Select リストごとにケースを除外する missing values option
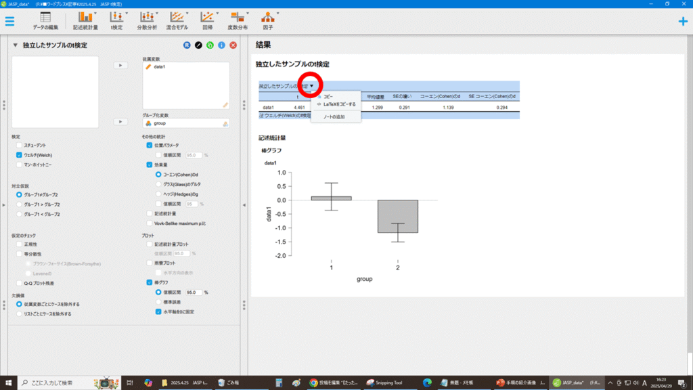 click(19, 314)
